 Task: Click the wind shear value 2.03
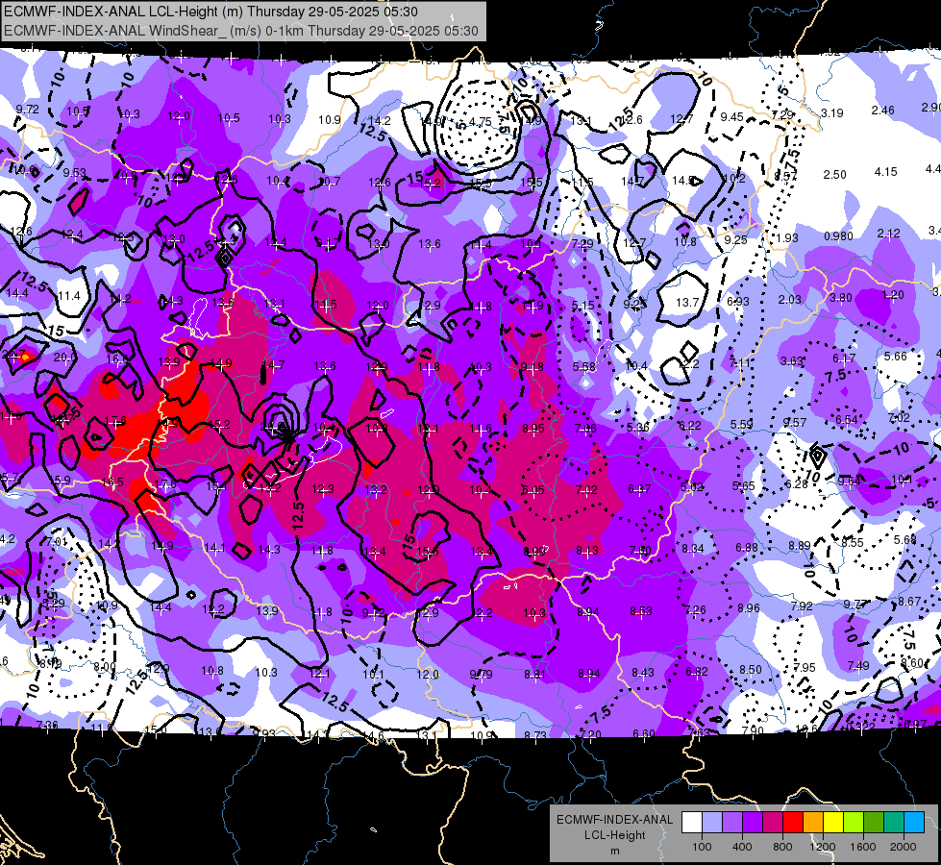point(790,299)
